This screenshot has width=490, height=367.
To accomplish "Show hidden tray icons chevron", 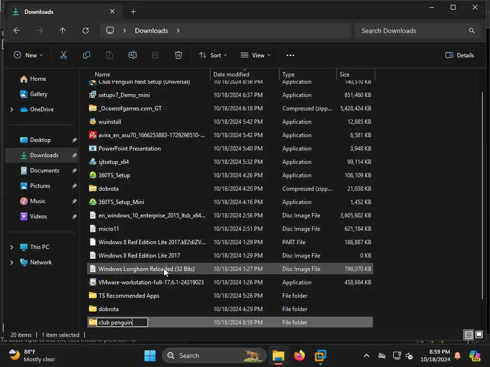I will point(366,356).
